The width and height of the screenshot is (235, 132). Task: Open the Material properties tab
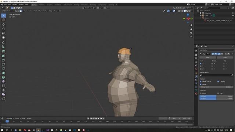[196, 94]
